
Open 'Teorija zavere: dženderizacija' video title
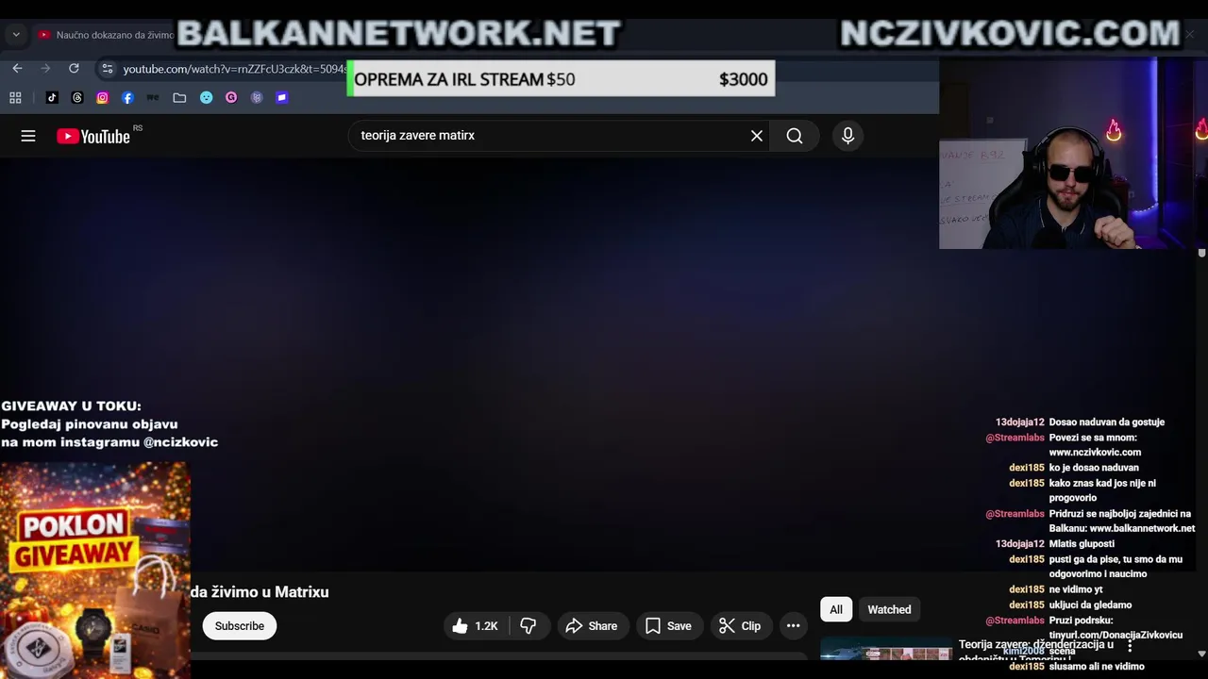coord(1036,651)
